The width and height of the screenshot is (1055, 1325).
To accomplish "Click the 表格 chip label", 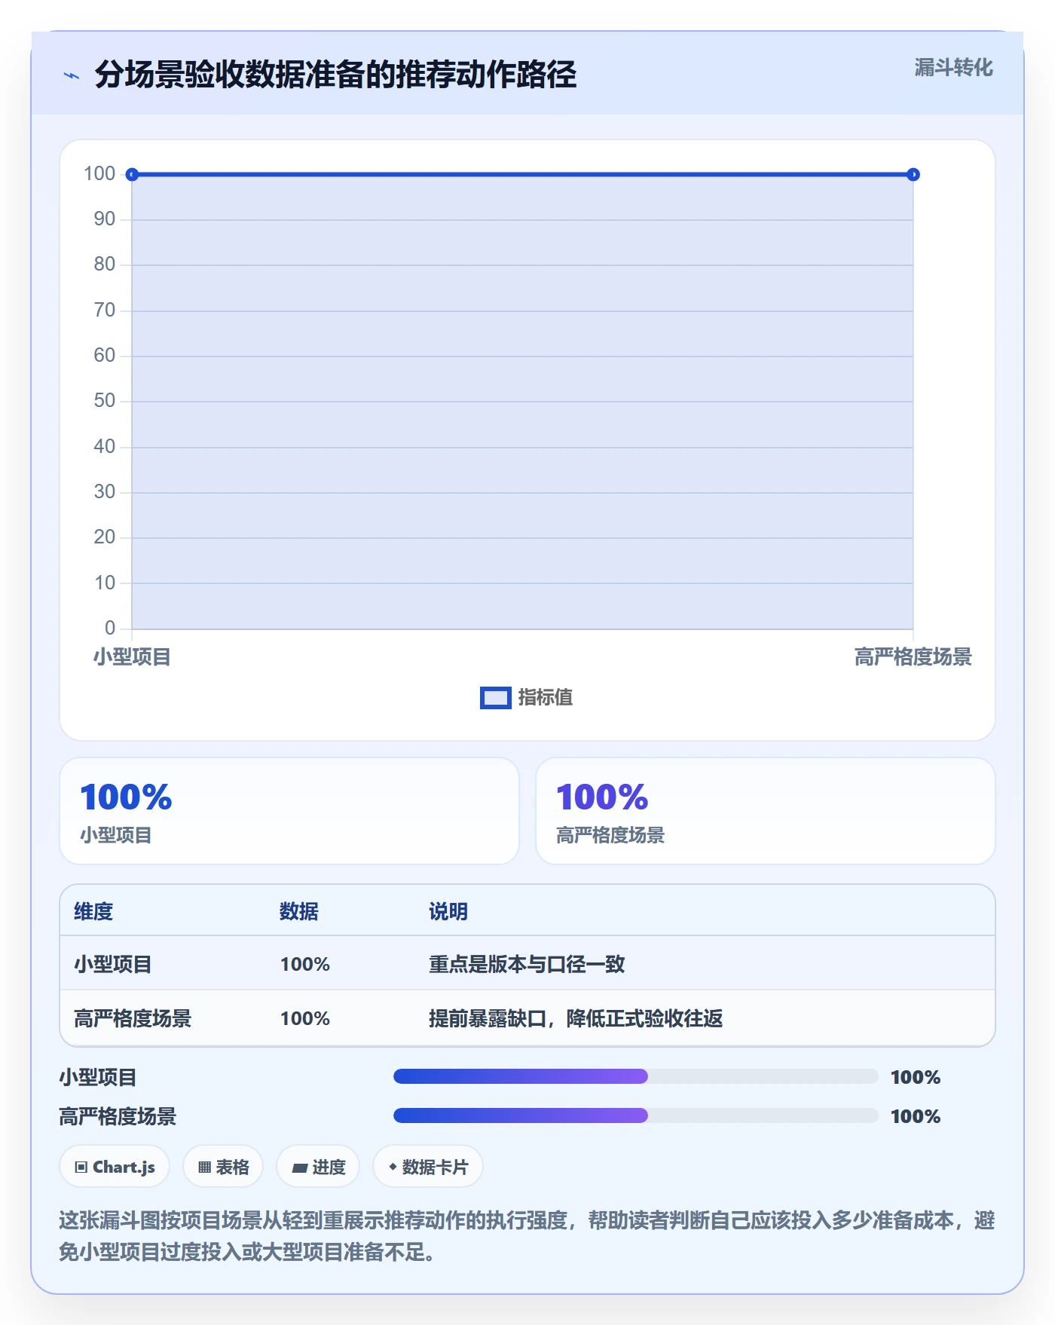I will pos(232,1167).
